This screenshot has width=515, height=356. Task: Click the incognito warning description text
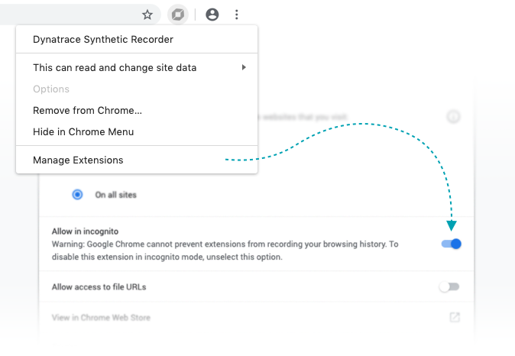pos(225,251)
